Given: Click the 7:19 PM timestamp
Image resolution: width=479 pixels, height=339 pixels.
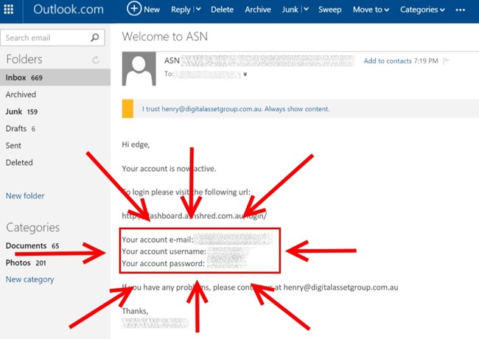Looking at the screenshot, I should (x=426, y=60).
